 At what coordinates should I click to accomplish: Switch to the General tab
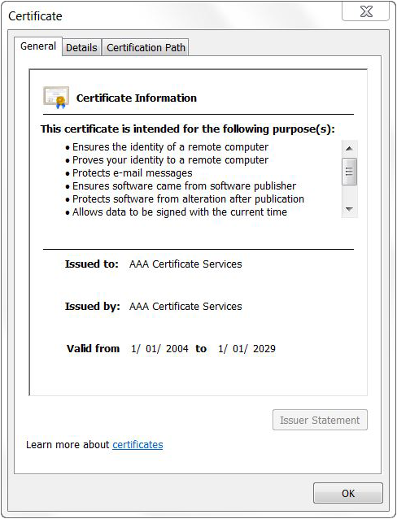[x=38, y=46]
